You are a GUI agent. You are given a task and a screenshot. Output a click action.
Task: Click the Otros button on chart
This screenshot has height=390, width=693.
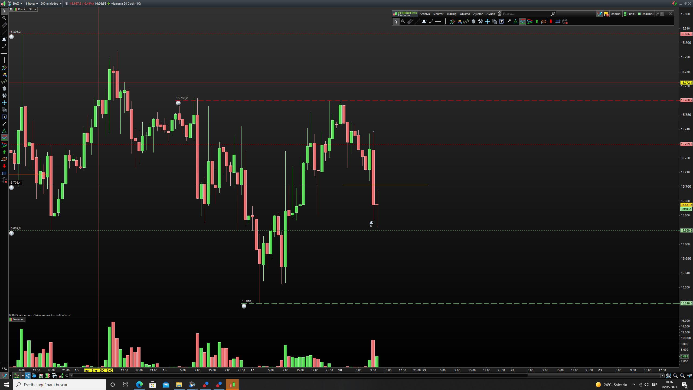click(32, 9)
